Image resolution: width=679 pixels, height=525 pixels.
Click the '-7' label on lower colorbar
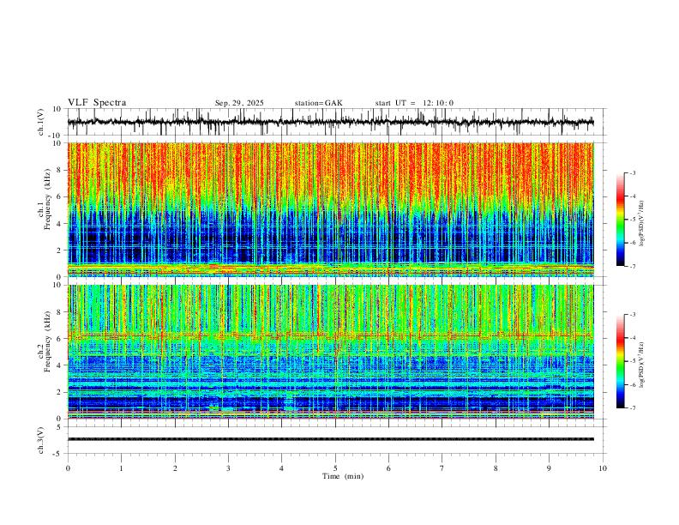[x=632, y=408]
